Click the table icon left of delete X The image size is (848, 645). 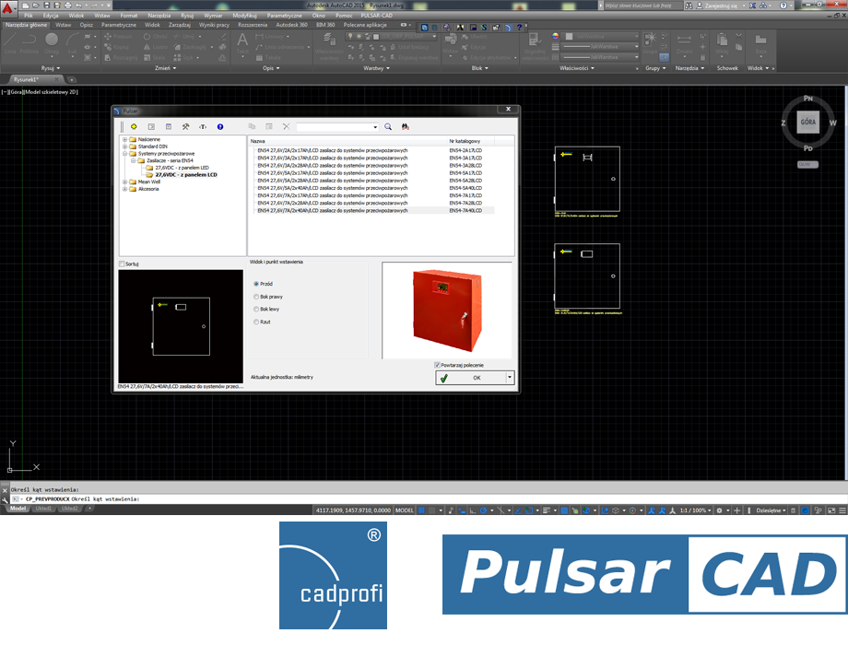(269, 126)
